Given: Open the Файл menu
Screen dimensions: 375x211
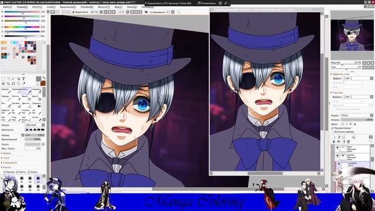Looking at the screenshot, I should [x=8, y=7].
